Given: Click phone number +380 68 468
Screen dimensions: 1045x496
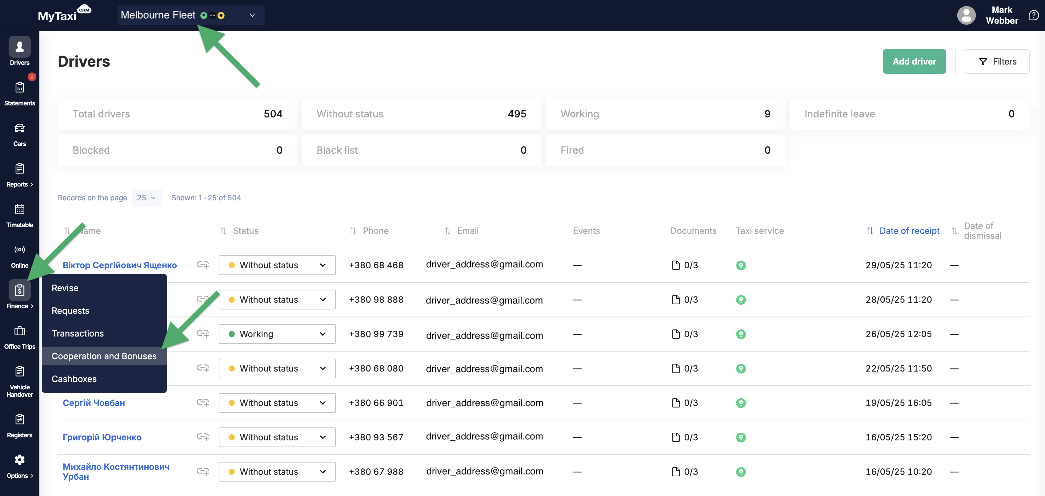Looking at the screenshot, I should [376, 265].
